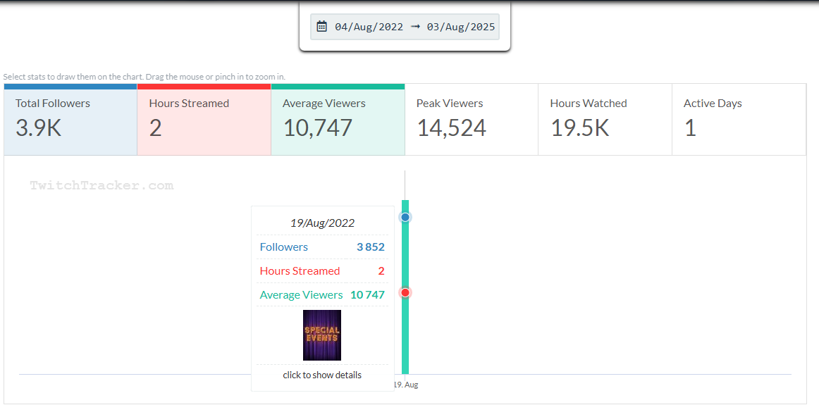The height and width of the screenshot is (405, 819).
Task: Enable the Peak Viewers stat card
Action: (472, 120)
